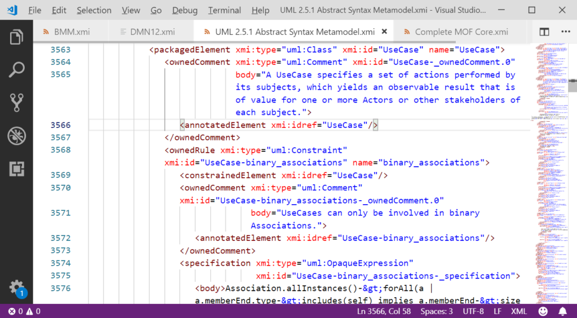Open the Search view in activity bar
The image size is (577, 318).
pyautogui.click(x=16, y=69)
